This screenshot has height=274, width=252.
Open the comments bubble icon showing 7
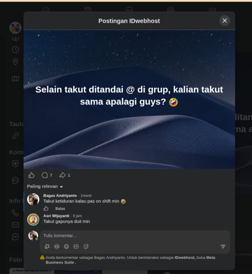click(45, 175)
